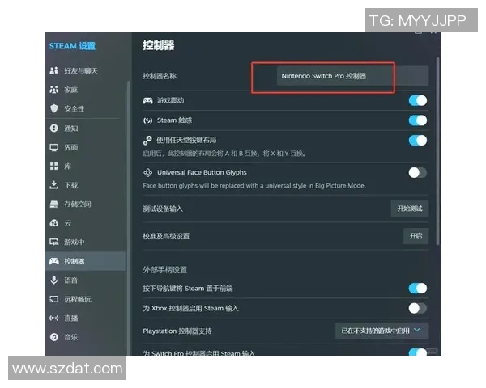Click the 校准及高级设置 label

pyautogui.click(x=166, y=236)
